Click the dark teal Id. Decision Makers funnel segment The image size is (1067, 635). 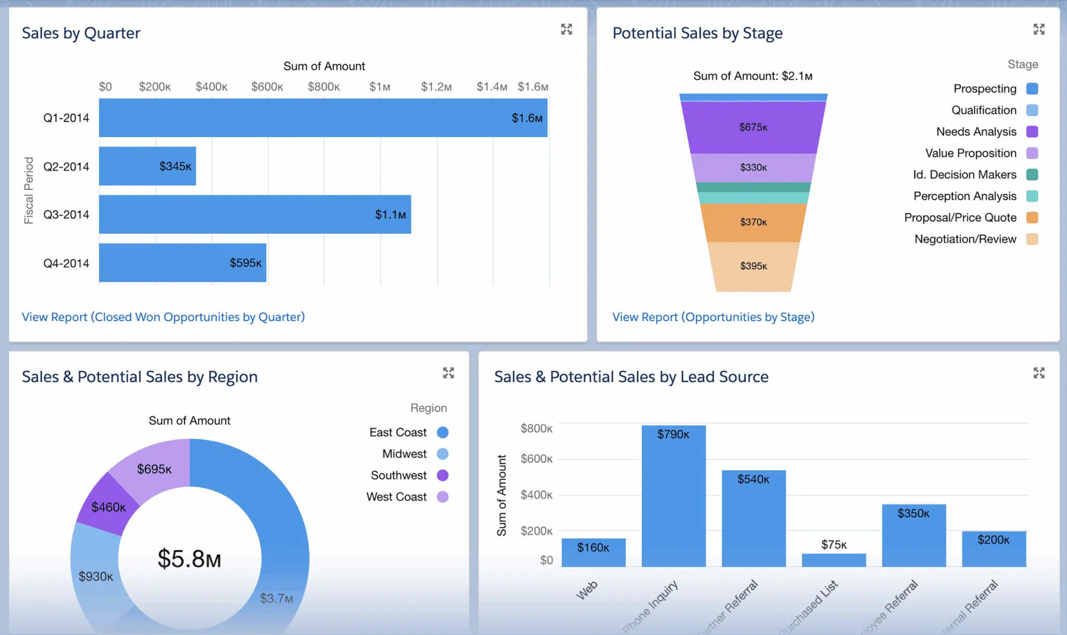(753, 187)
